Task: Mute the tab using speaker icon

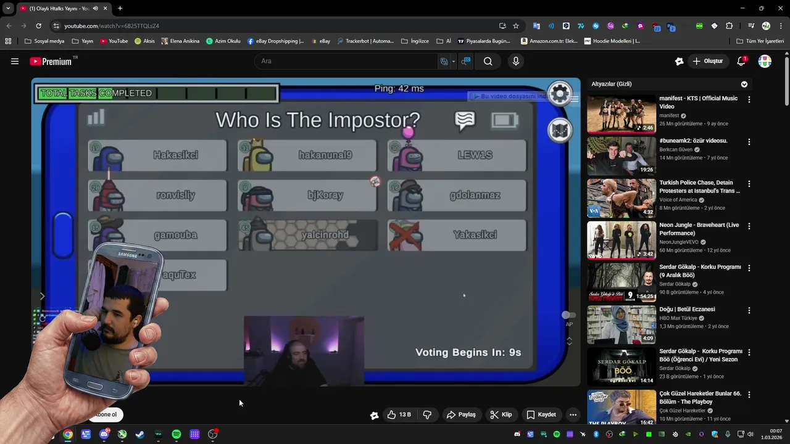Action: point(94,9)
